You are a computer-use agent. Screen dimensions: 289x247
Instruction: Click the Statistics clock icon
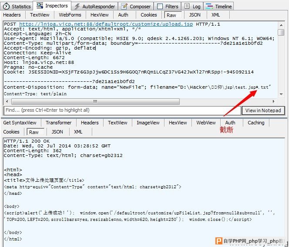[x=6, y=7]
